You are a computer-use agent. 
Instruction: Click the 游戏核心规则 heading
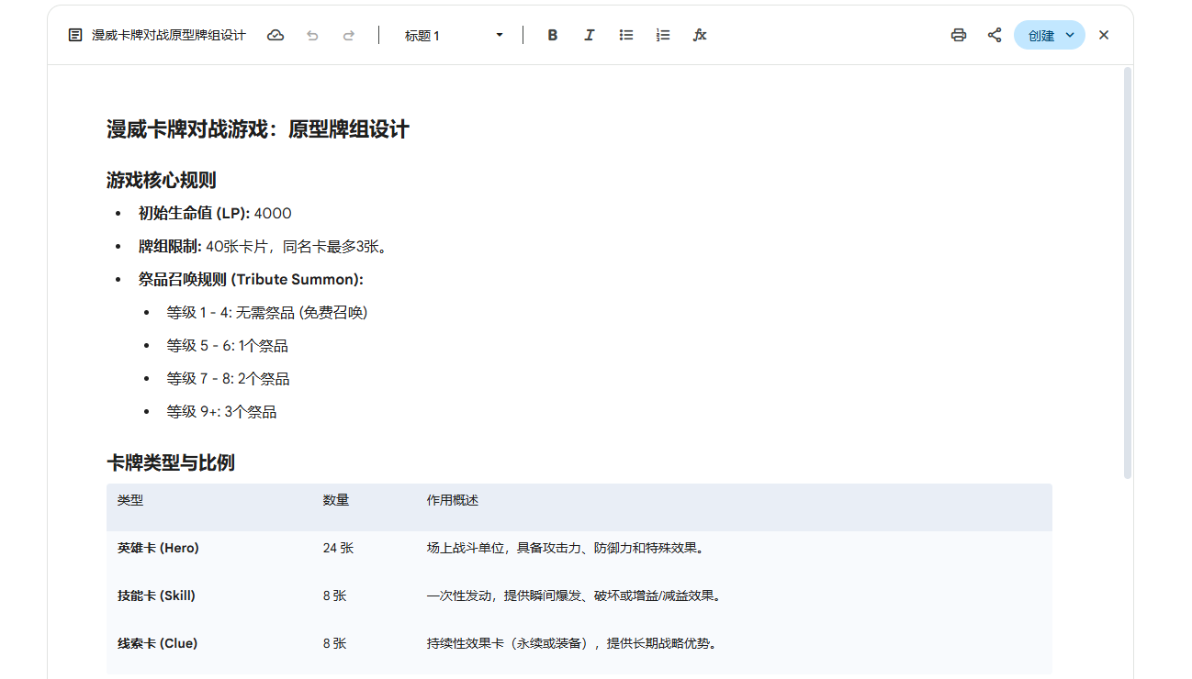point(162,180)
